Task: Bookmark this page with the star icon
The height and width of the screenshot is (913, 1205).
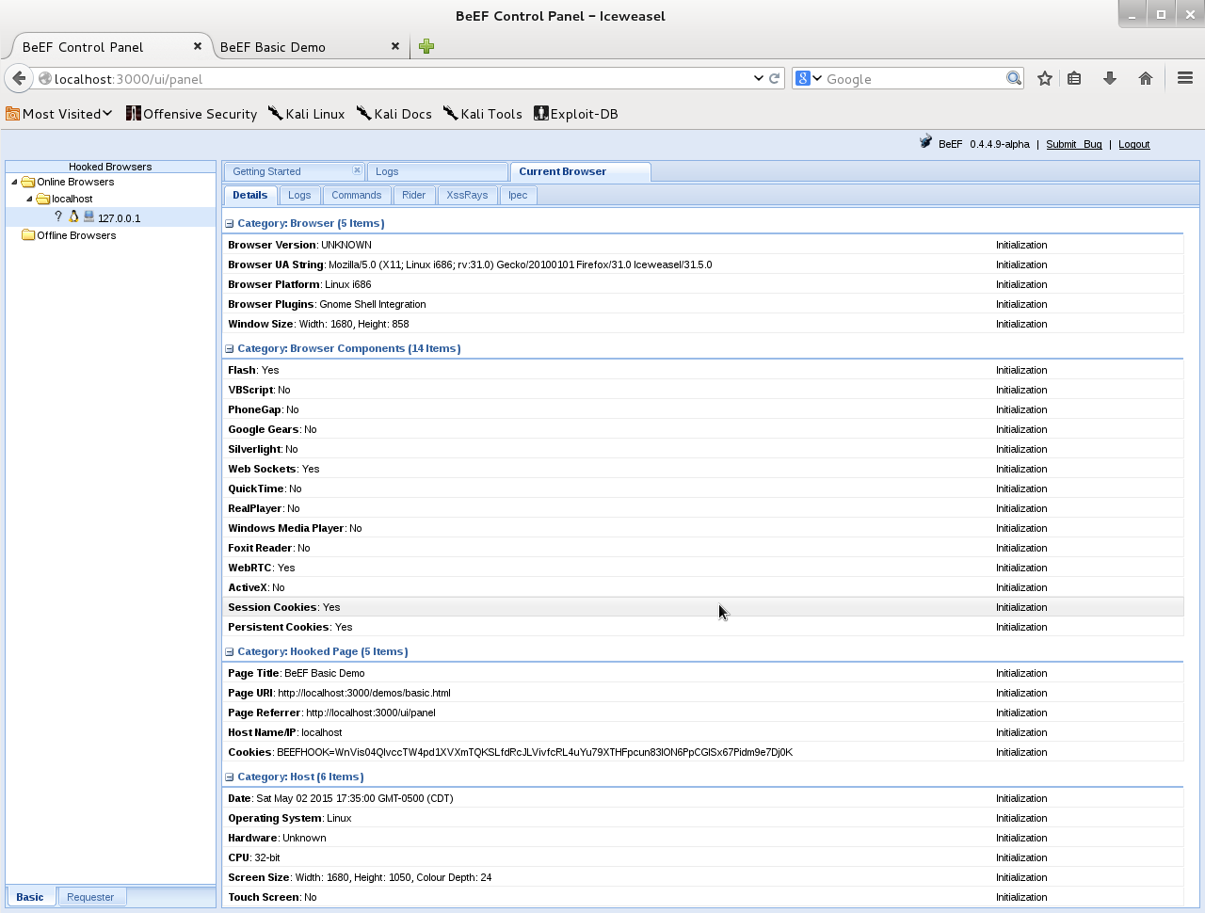Action: point(1044,78)
